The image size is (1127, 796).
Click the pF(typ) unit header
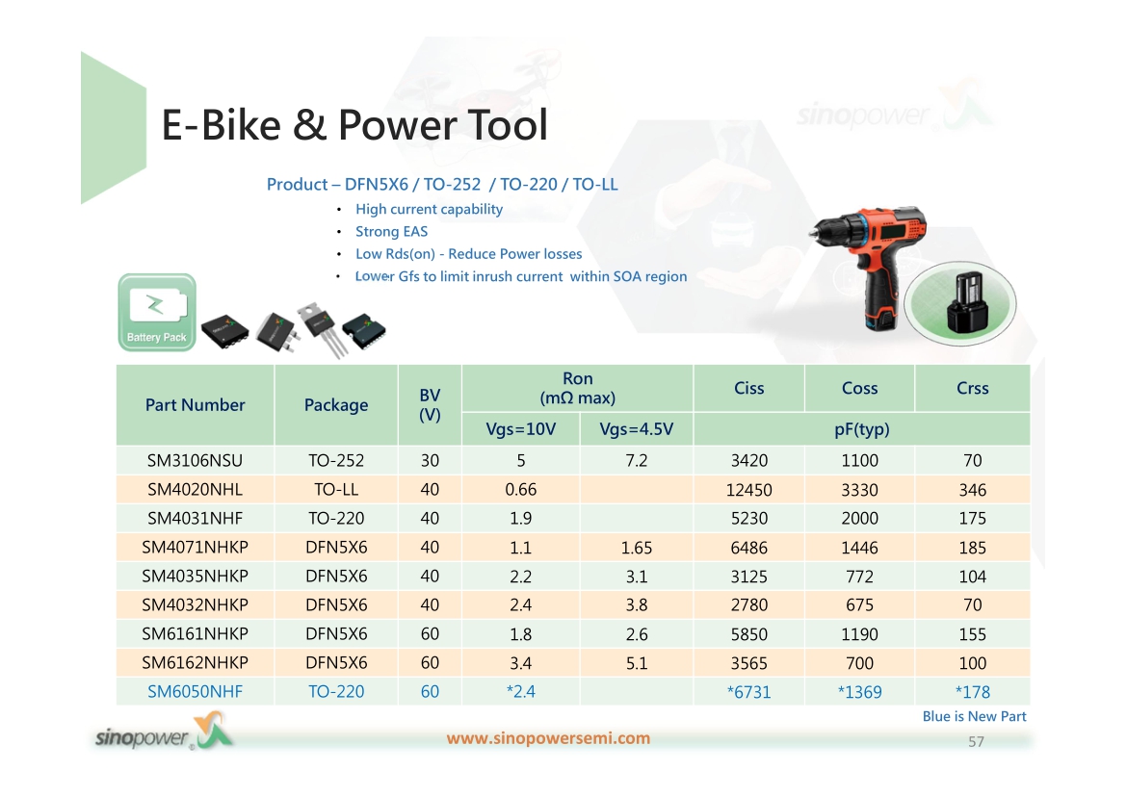[862, 429]
